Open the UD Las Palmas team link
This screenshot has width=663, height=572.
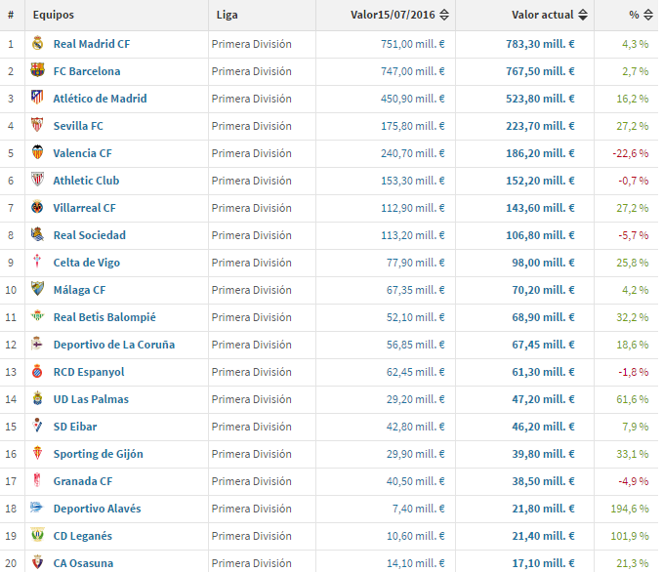tap(91, 399)
